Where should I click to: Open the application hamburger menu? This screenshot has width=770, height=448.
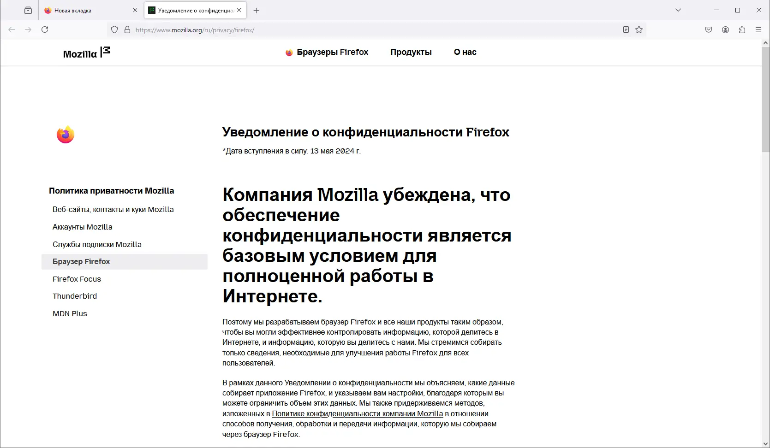pyautogui.click(x=758, y=29)
